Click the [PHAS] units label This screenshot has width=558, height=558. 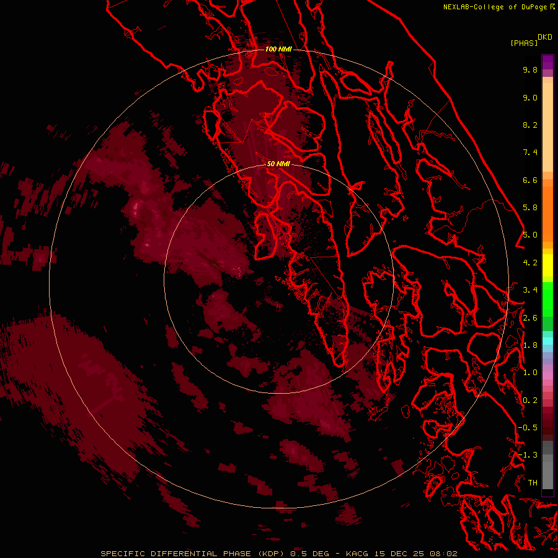(524, 43)
